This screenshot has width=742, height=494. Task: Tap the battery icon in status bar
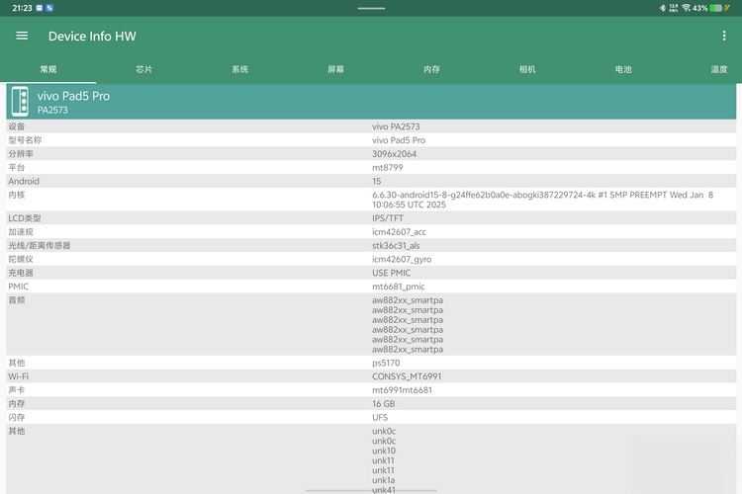[715, 8]
